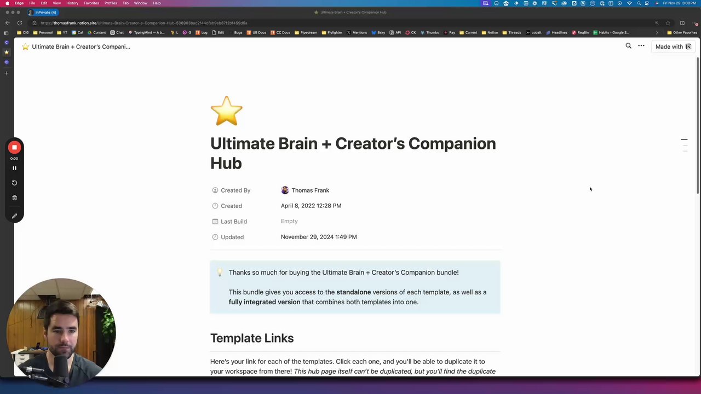Open the UB Docs bookmark

point(256,32)
